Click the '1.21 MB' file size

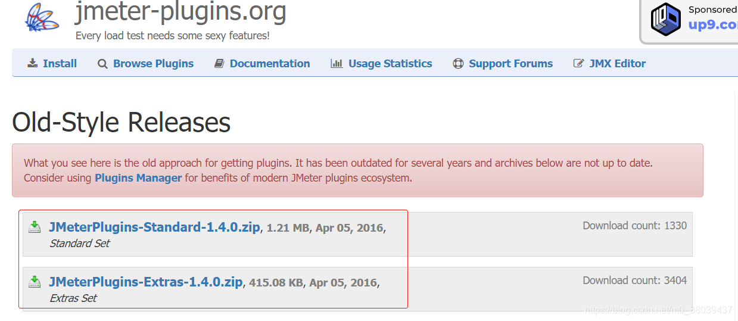point(288,228)
